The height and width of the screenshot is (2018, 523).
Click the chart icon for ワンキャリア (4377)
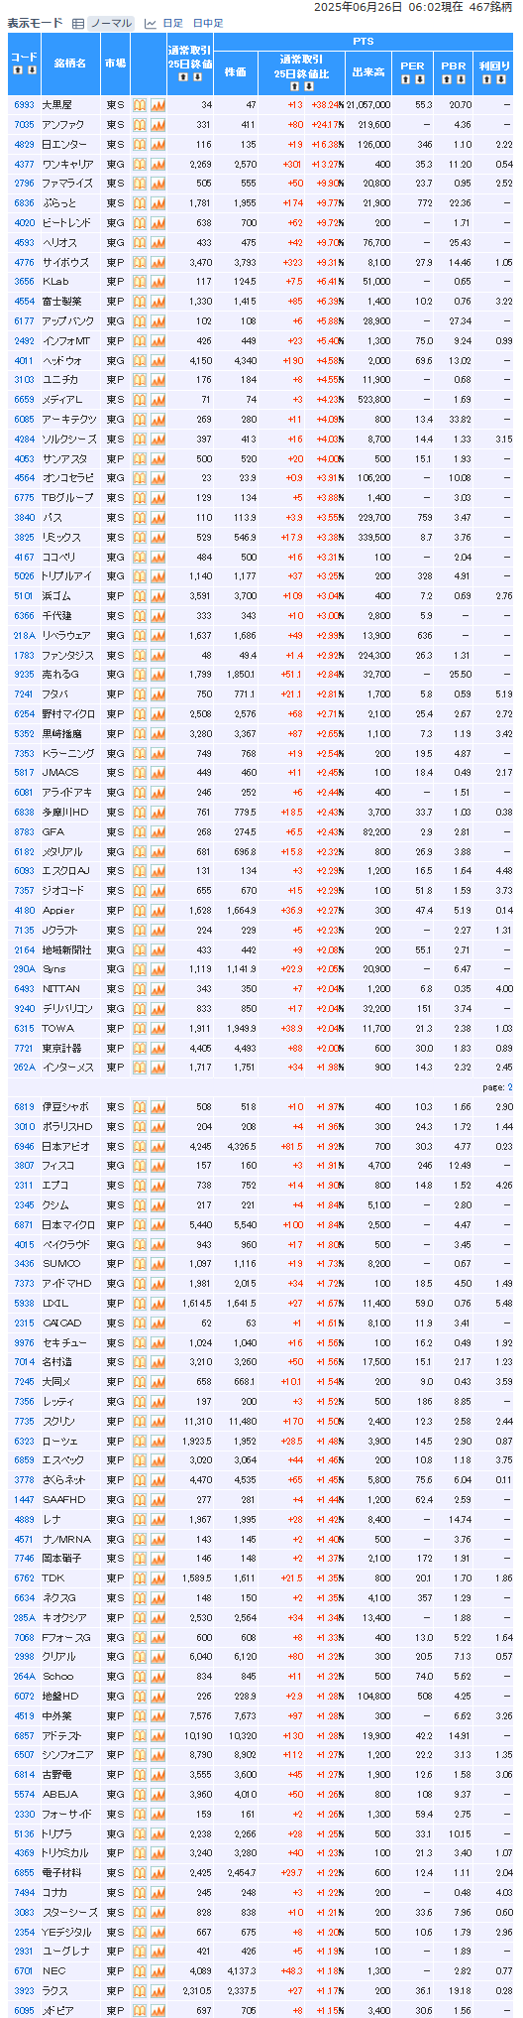coord(157,164)
